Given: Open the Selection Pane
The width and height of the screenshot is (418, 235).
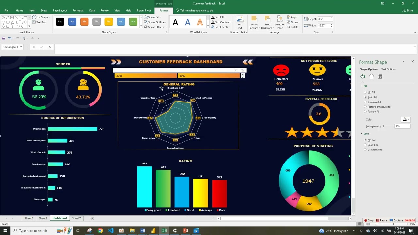Looking at the screenshot, I should (280, 23).
